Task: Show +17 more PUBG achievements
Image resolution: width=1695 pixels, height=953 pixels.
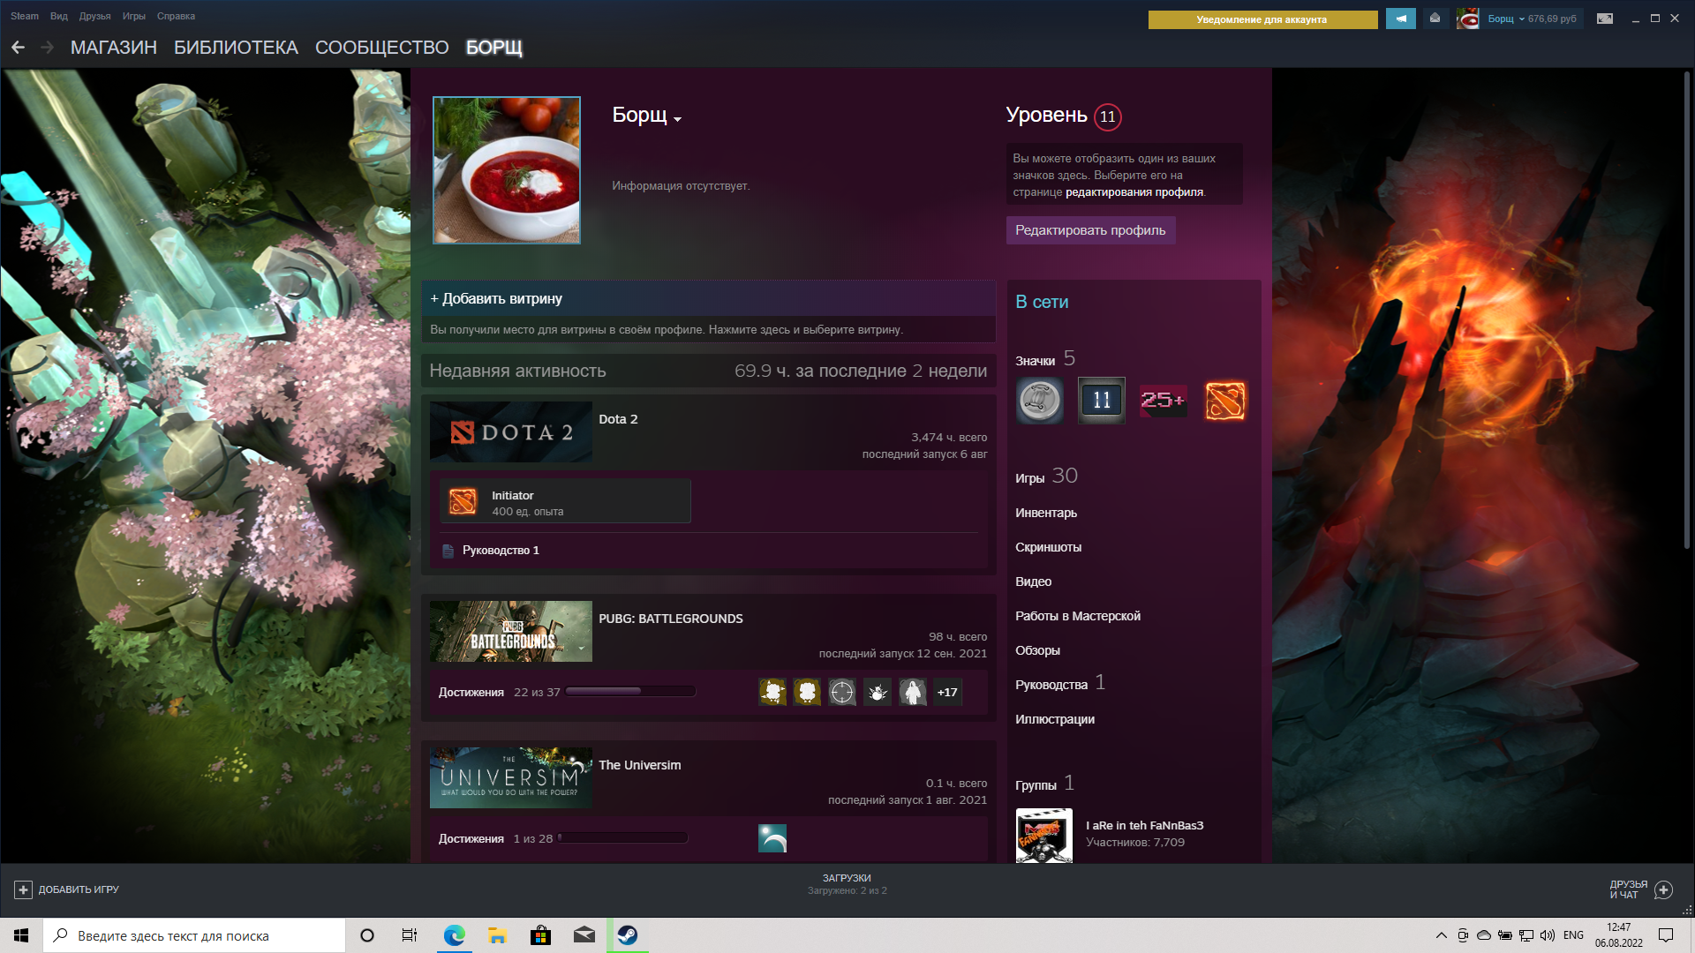Action: [947, 692]
